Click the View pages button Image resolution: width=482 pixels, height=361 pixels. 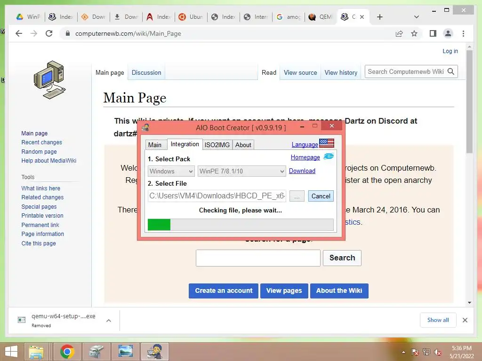[x=284, y=290]
